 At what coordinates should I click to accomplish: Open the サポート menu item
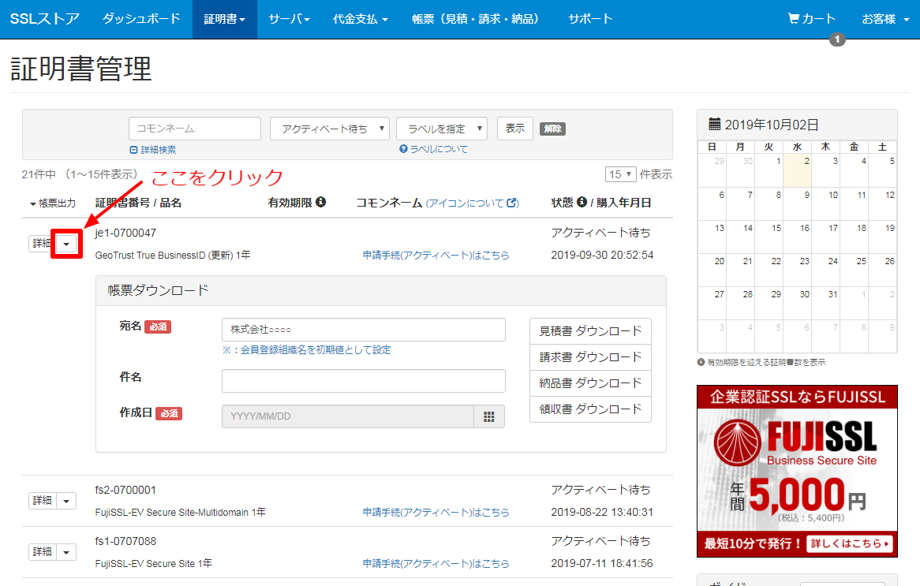[590, 20]
